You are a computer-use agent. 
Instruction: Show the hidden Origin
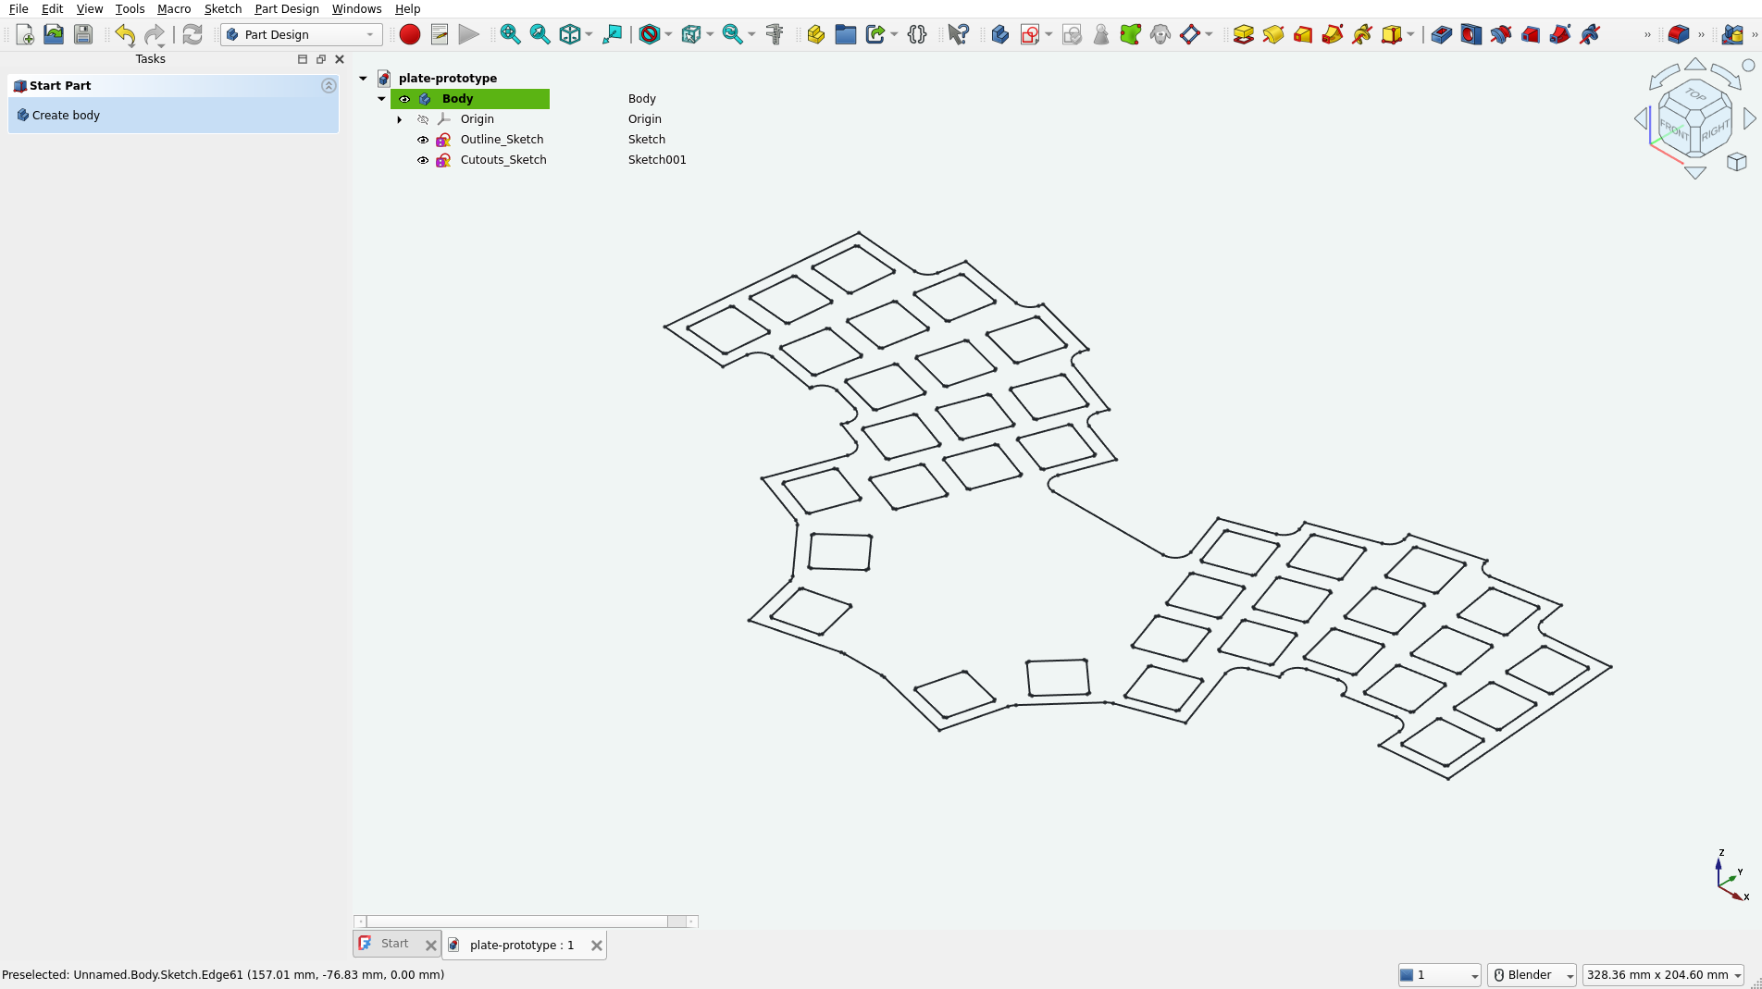[423, 119]
